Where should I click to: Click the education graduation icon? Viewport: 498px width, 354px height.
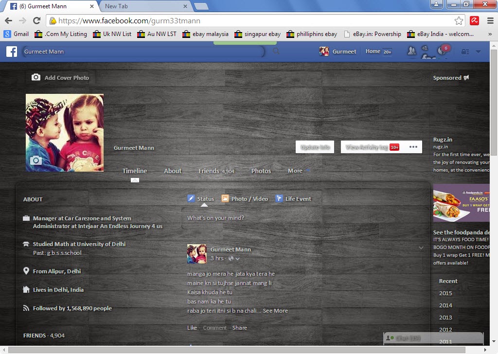[26, 244]
